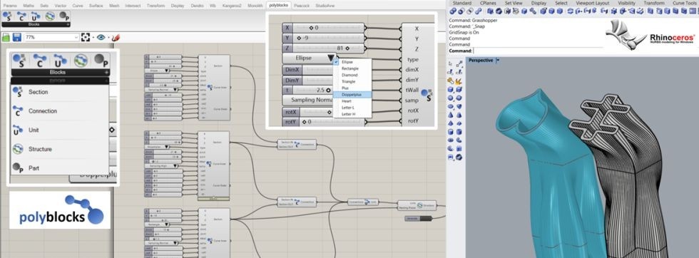Click the Structure component on the canvas
This screenshot has width=699, height=258.
(417, 205)
